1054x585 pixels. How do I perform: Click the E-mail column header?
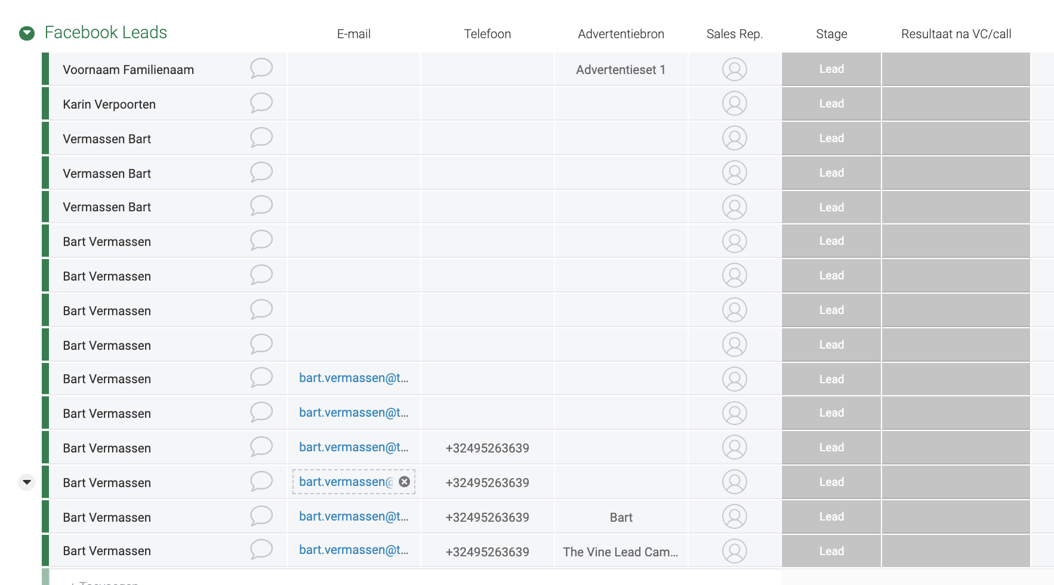[x=353, y=34]
